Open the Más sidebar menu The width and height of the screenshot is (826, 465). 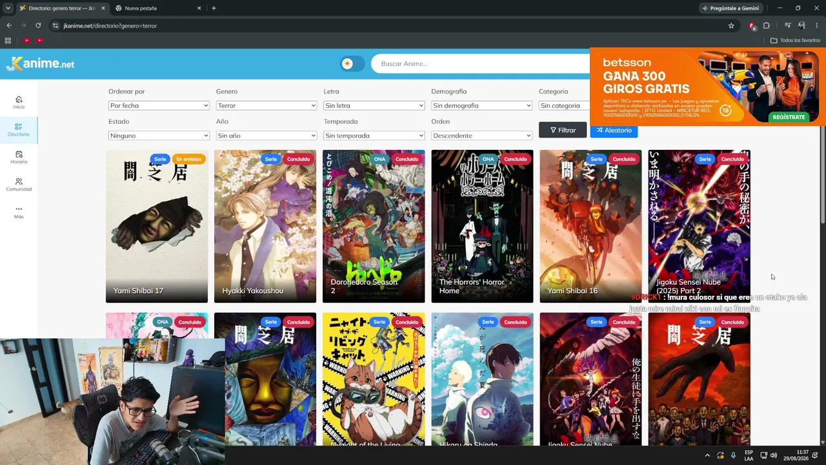click(x=19, y=212)
